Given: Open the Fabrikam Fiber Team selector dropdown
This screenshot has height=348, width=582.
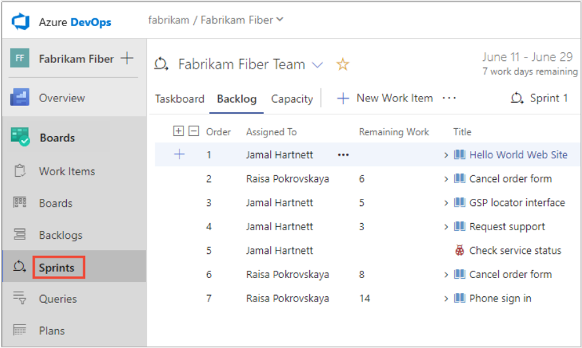Looking at the screenshot, I should coord(317,65).
